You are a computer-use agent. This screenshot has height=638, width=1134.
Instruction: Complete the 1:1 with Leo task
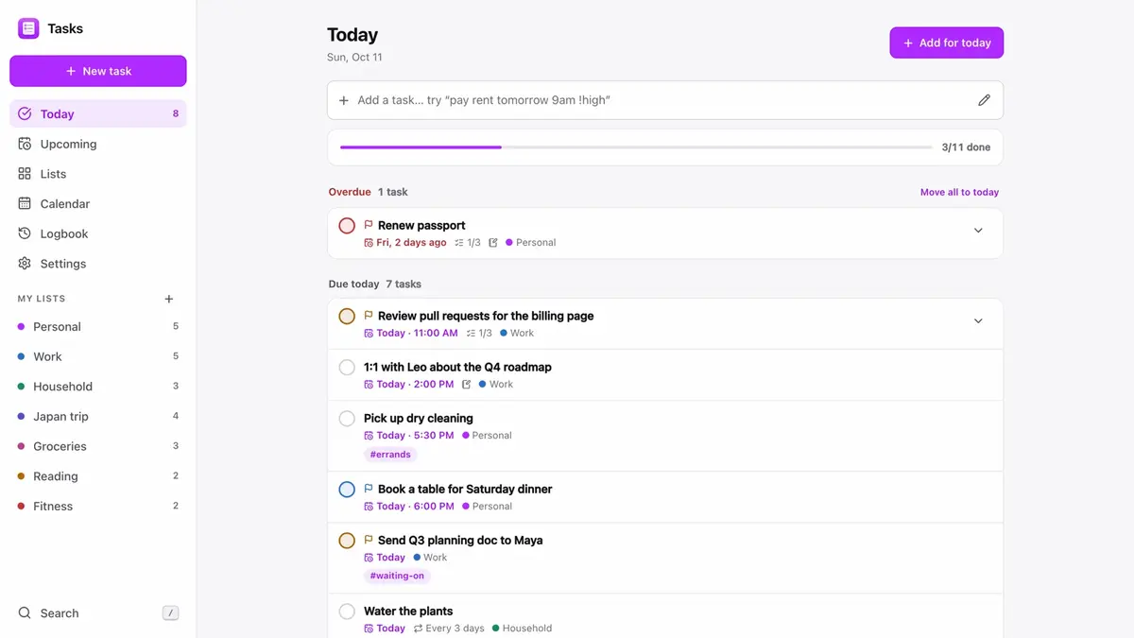point(347,367)
